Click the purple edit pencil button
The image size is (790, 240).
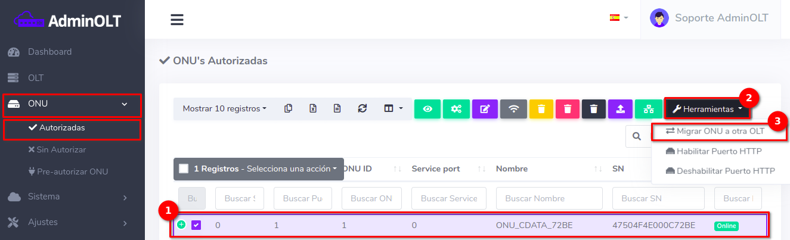click(x=485, y=109)
